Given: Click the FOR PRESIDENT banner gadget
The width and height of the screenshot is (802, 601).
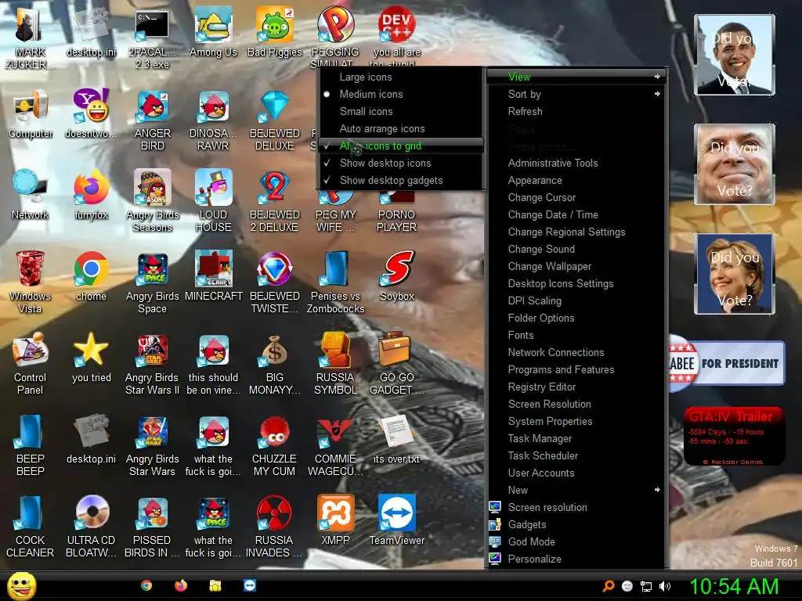Looking at the screenshot, I should (727, 363).
